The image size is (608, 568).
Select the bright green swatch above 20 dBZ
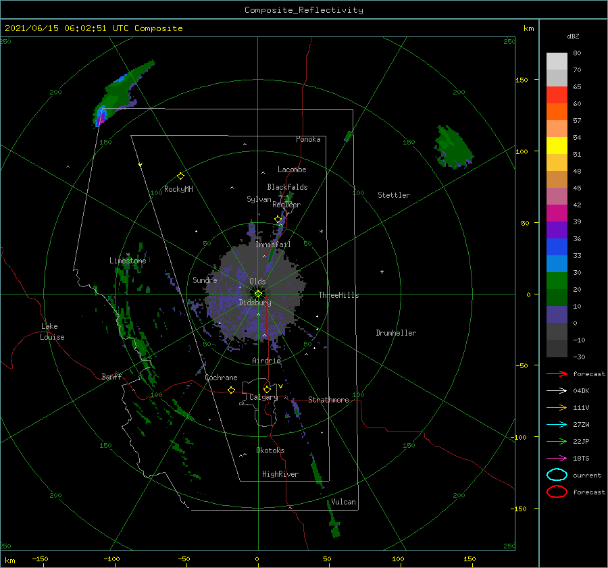click(557, 281)
